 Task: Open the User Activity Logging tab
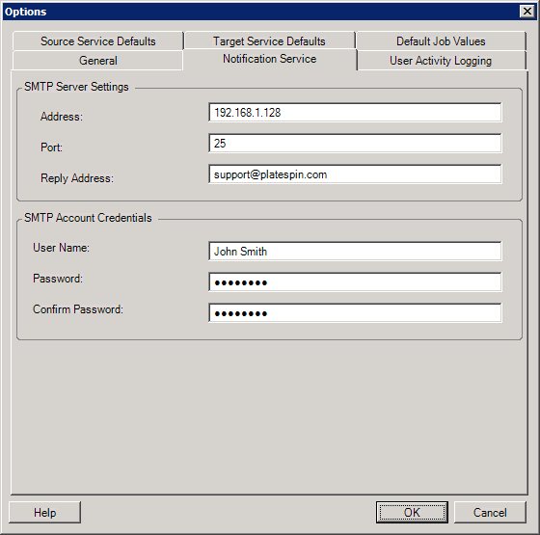pyautogui.click(x=441, y=61)
